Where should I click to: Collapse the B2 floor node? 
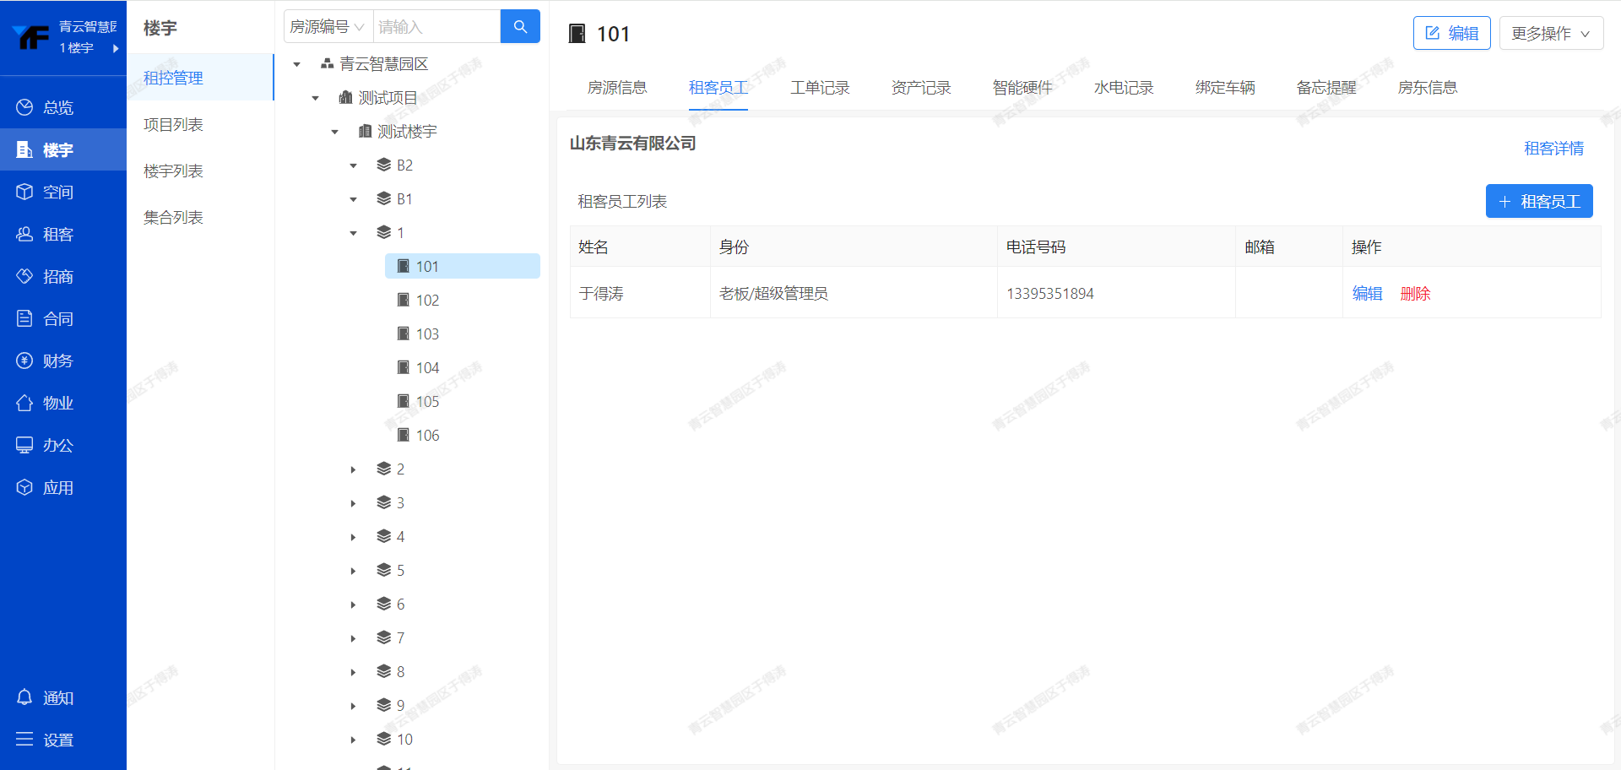[x=353, y=165]
